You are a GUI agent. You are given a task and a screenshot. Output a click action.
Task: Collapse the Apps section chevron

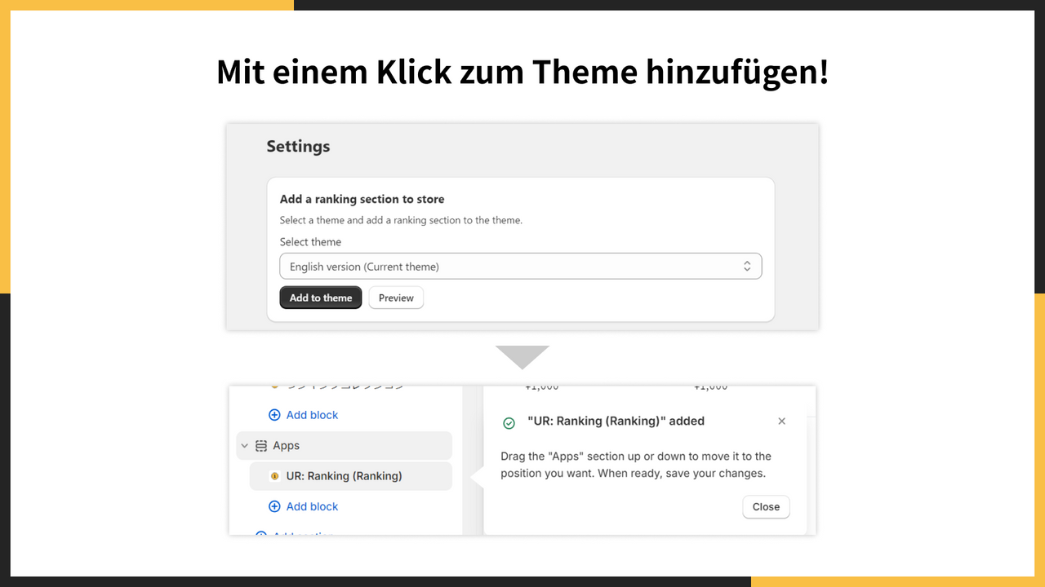(244, 446)
